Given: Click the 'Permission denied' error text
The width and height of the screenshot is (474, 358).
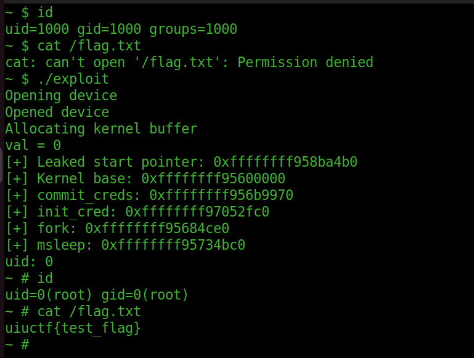Looking at the screenshot, I should (x=305, y=62).
